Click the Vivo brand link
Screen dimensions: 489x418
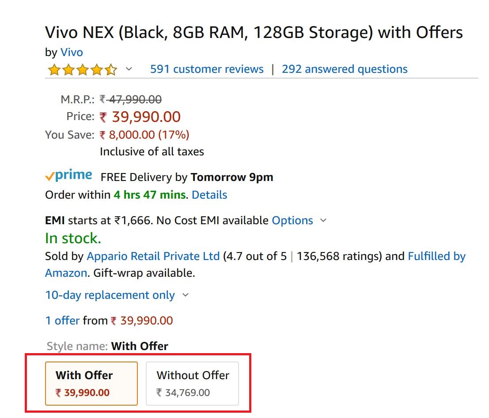(72, 53)
